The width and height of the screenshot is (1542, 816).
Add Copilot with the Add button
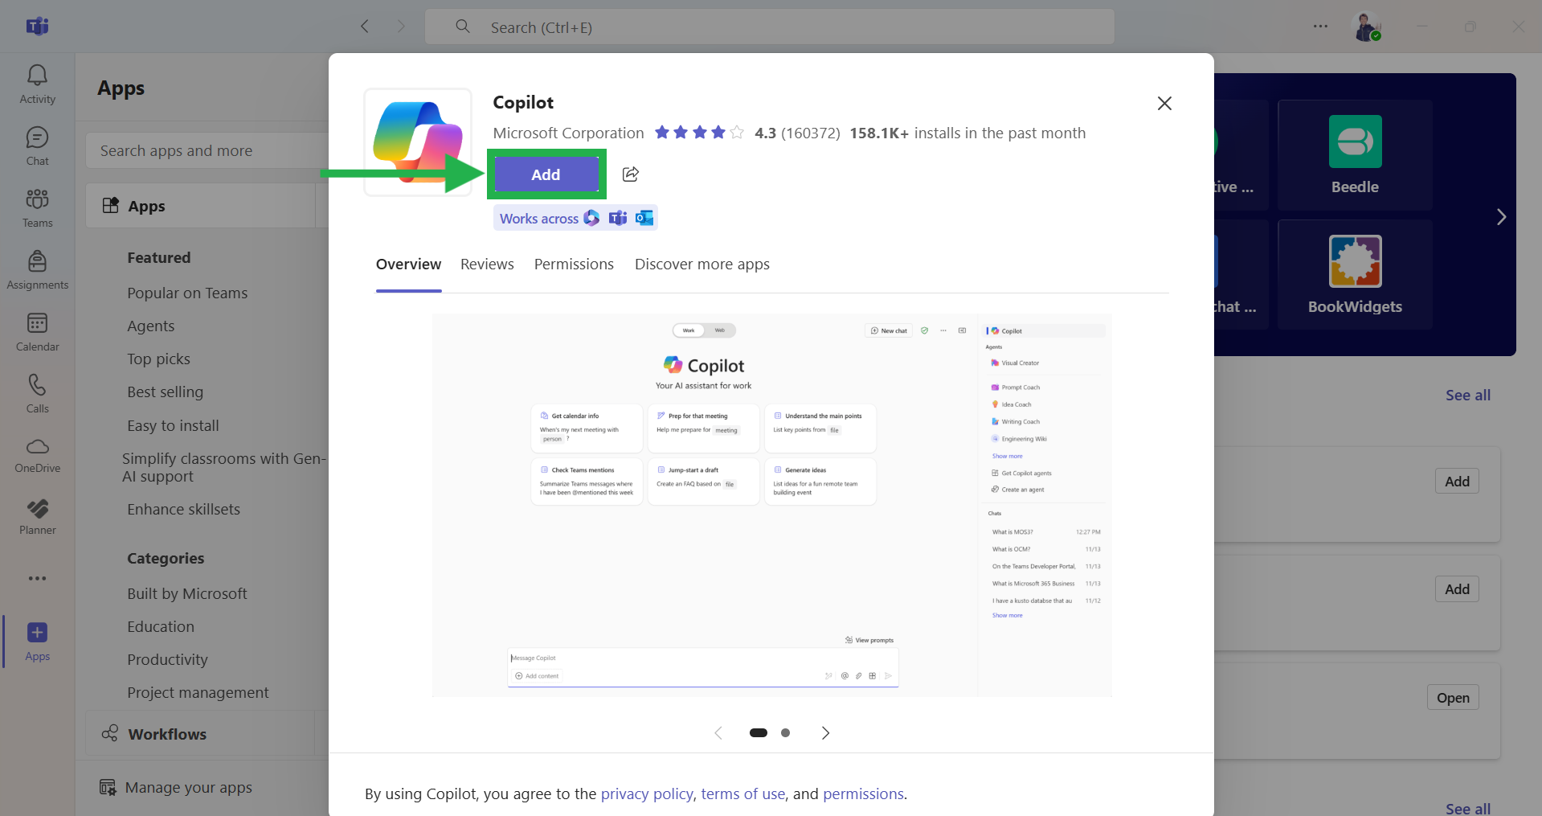pos(546,174)
